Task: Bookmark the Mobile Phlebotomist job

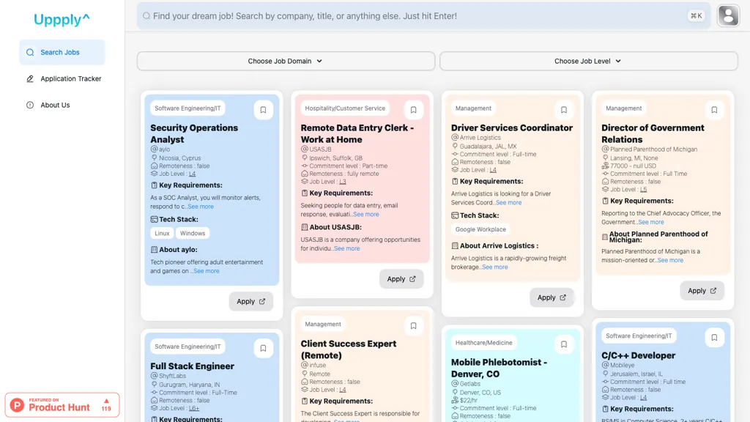Action: tap(563, 344)
